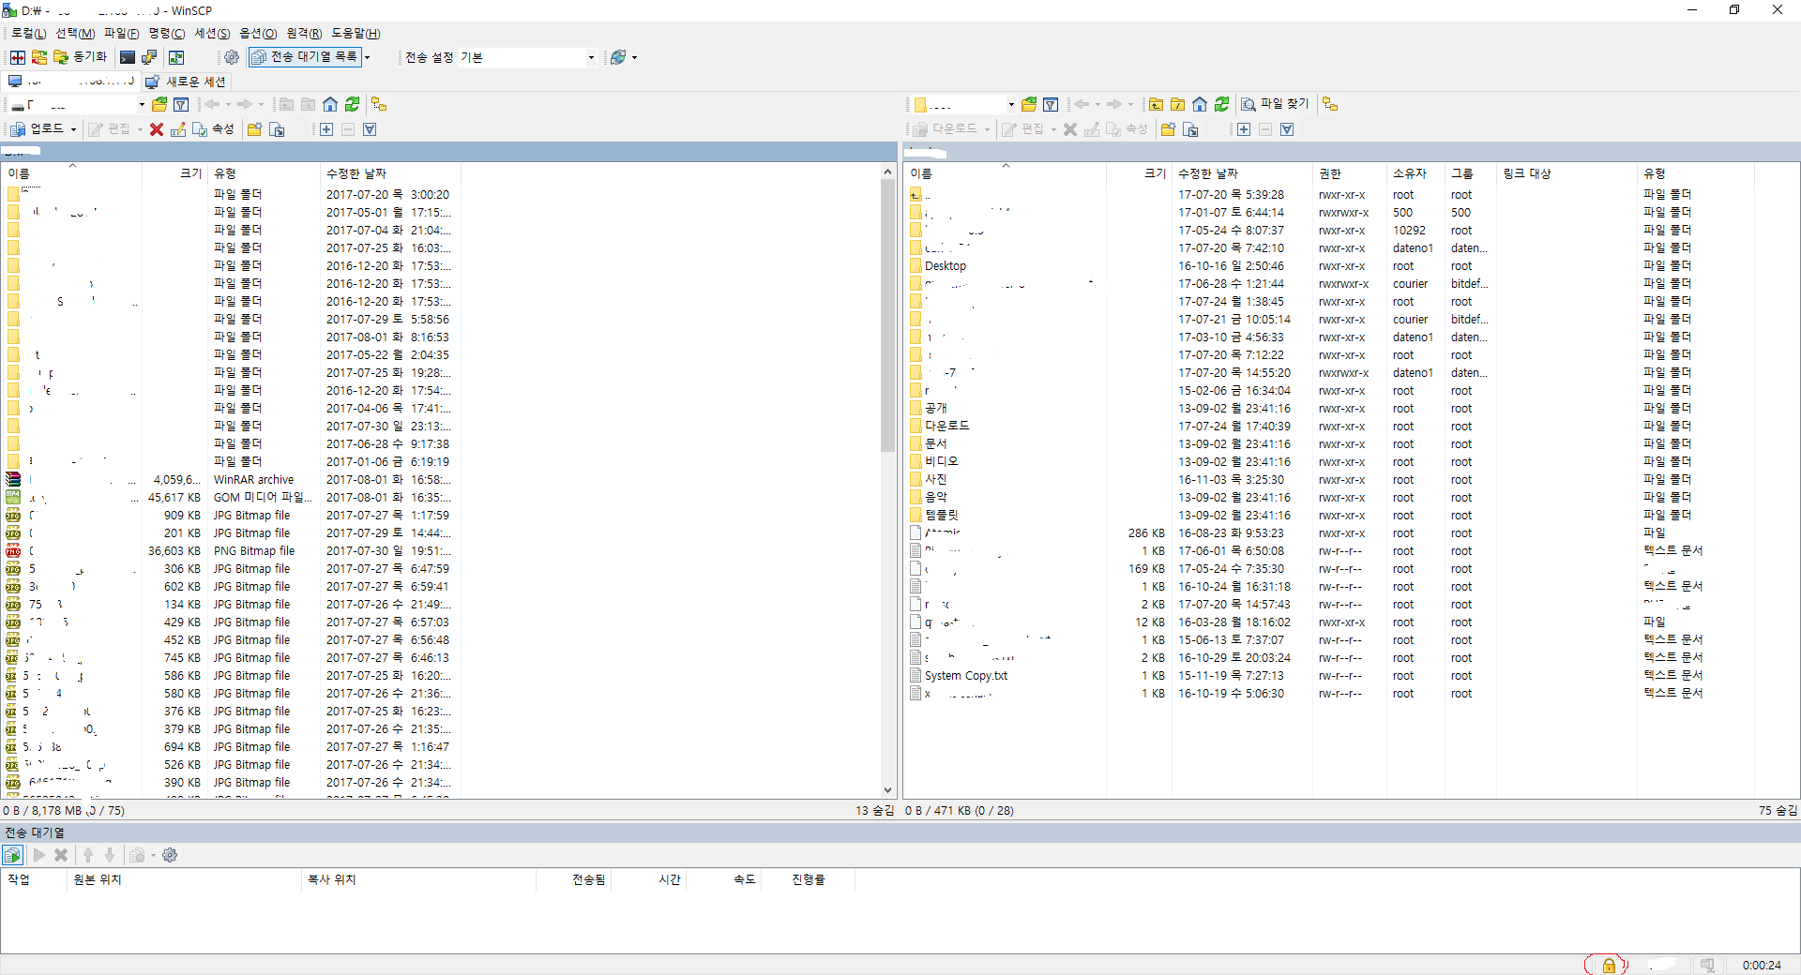Open the 로컬(L) menu
This screenshot has width=1801, height=975.
(x=28, y=34)
